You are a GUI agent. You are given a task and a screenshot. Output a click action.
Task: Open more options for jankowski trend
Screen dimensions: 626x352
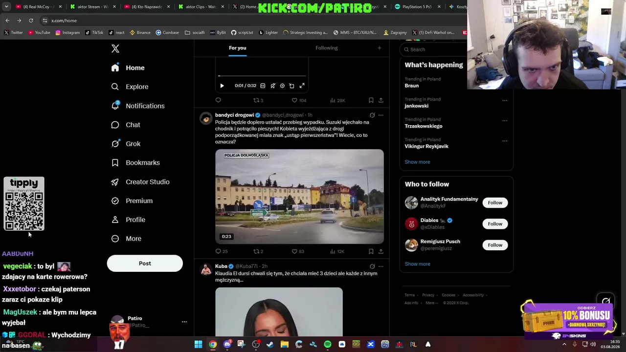(x=505, y=101)
